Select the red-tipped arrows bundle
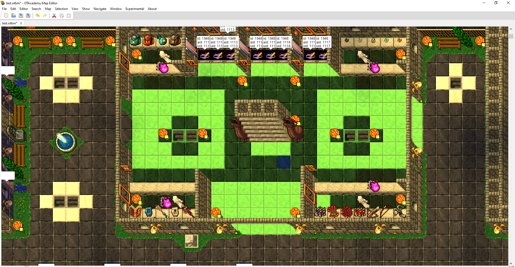This screenshot has height=267, width=515. pos(333,212)
